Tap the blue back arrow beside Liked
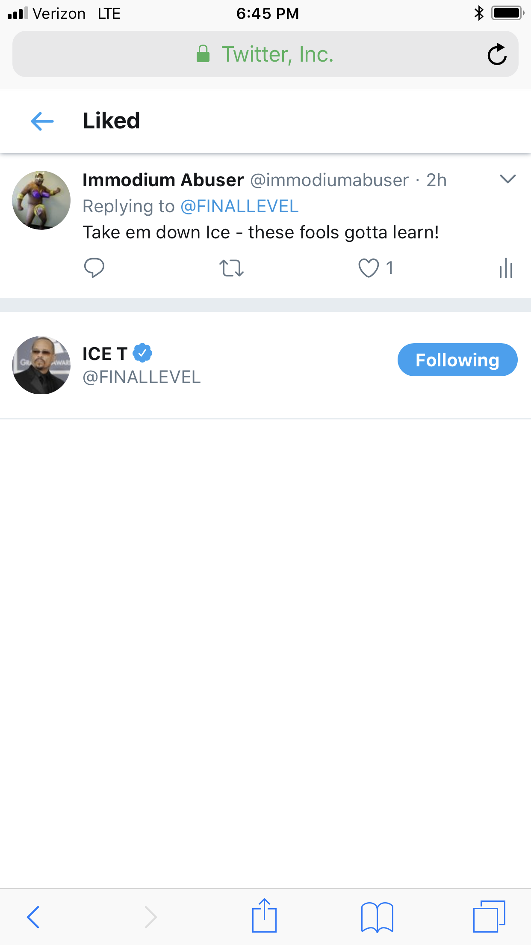Viewport: 531px width, 945px height. (42, 121)
